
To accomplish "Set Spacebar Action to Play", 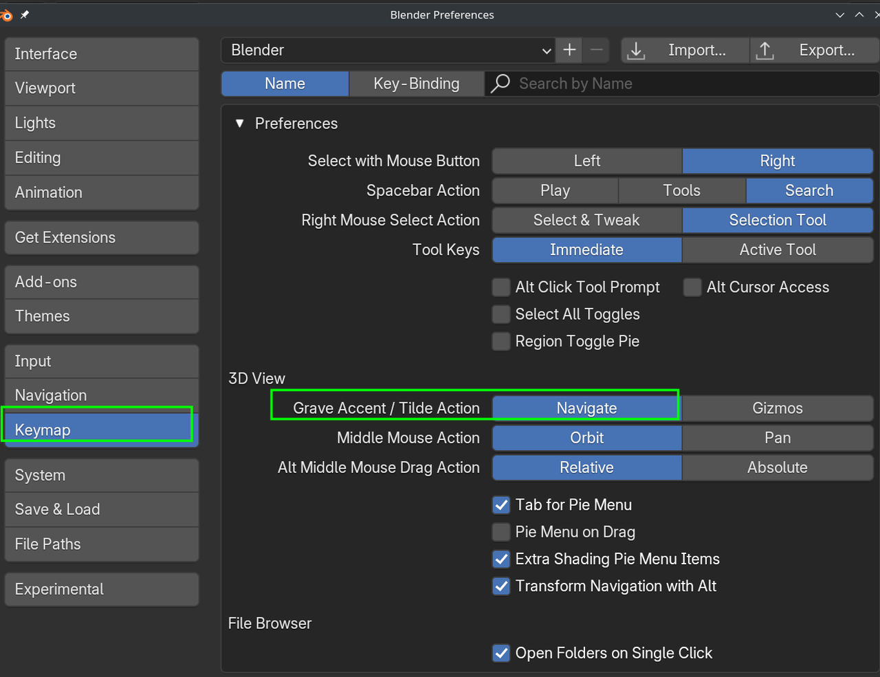I will (555, 190).
